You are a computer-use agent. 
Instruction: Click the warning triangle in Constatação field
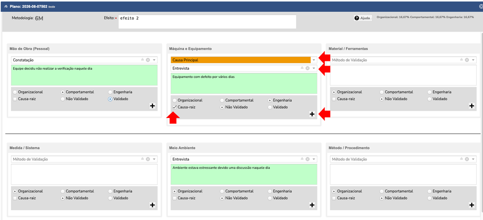click(142, 59)
